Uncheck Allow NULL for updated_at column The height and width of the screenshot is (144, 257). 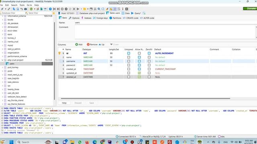click(x=139, y=73)
